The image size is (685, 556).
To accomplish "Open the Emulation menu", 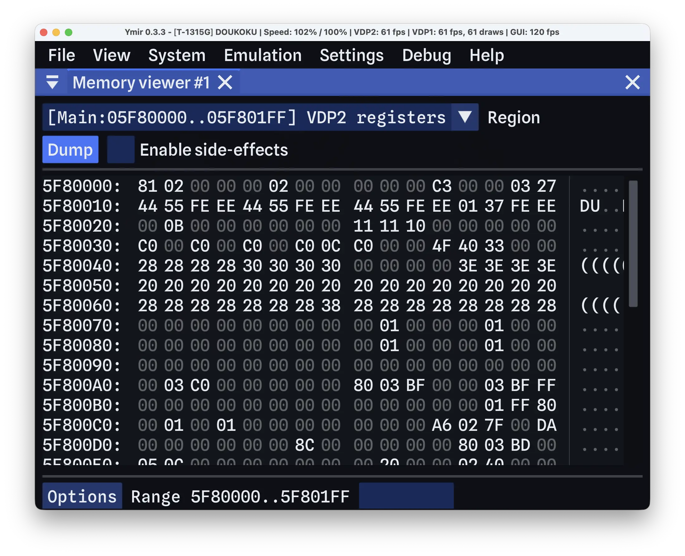I will [262, 55].
